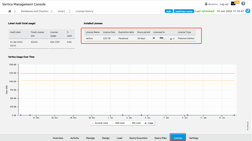The image size is (252, 141).
Task: Click the Grace period column header
Action: pyautogui.click(x=144, y=32)
